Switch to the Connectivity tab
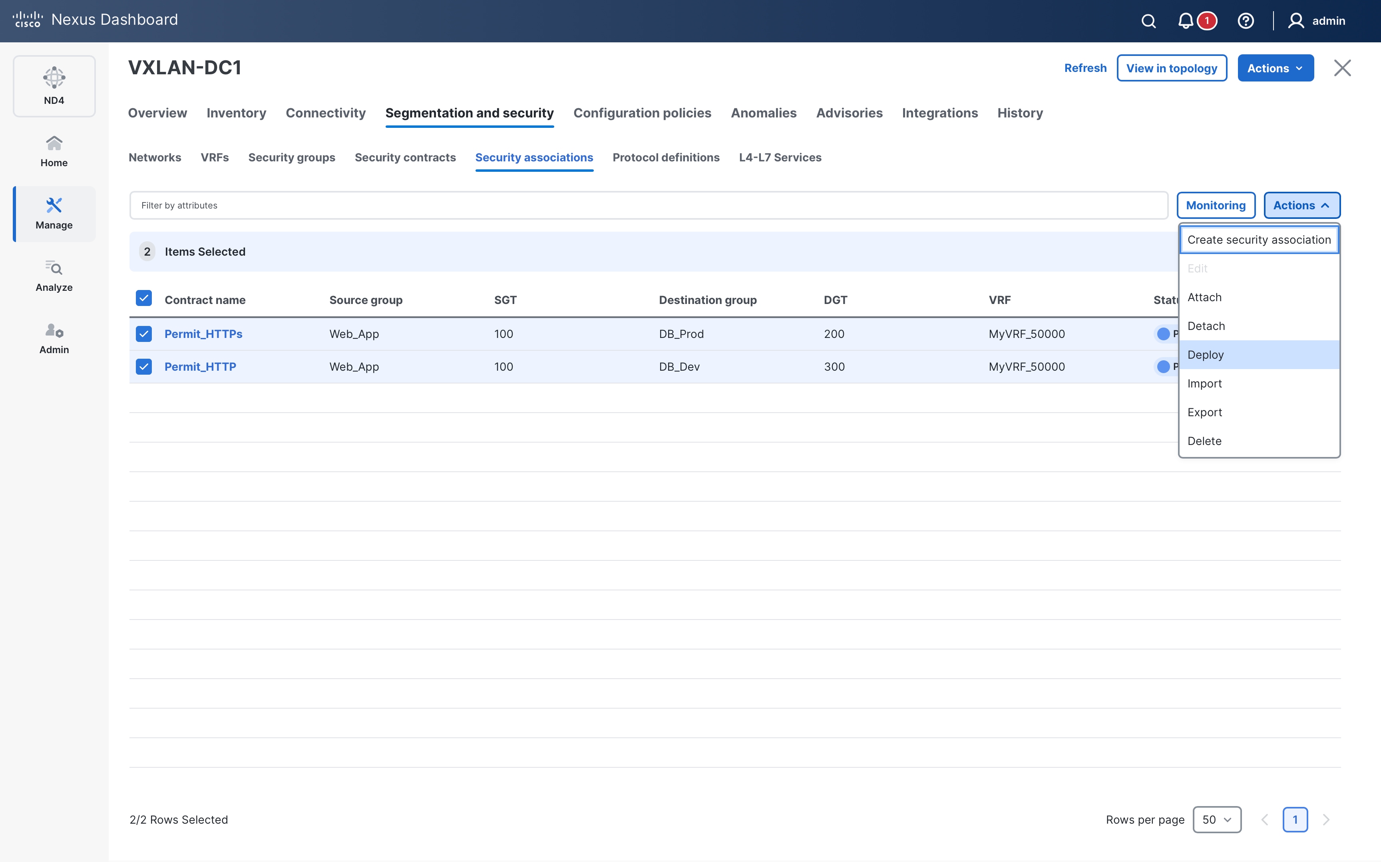1381x862 pixels. [x=326, y=113]
